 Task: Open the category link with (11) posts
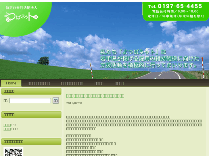tap(7, 129)
